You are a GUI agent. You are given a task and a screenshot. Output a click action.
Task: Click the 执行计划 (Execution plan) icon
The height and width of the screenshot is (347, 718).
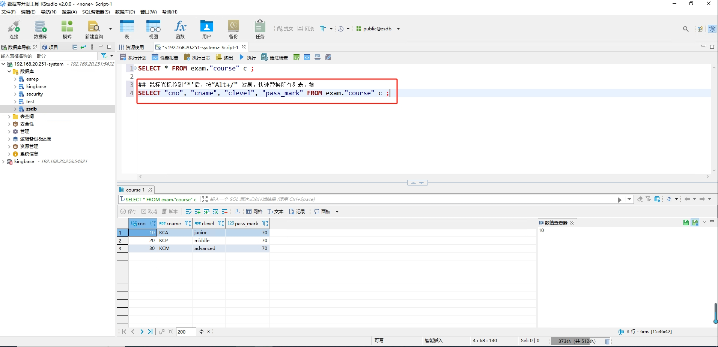click(x=133, y=57)
